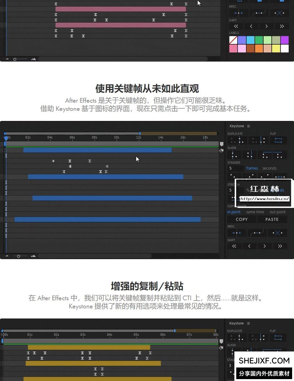Viewport: 294px width, 381px height.
Task: Switch Stagger units to seconds
Action: (269, 168)
